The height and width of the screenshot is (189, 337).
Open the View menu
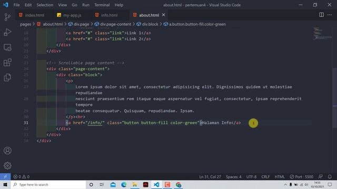click(62, 5)
